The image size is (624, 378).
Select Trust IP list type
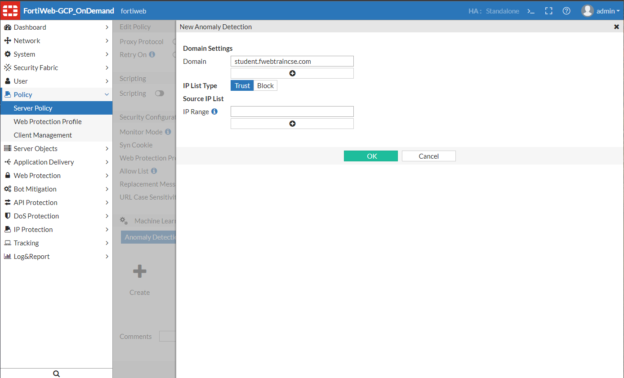coord(242,86)
